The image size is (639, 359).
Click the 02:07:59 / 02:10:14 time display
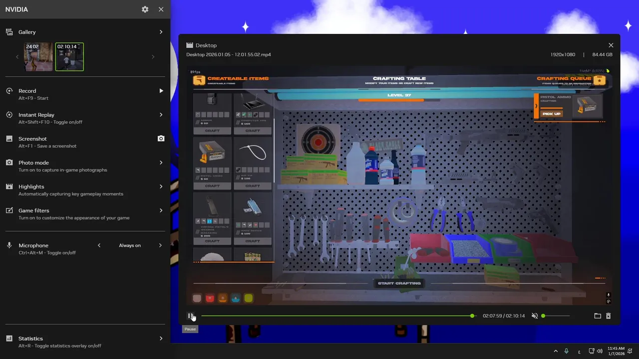pos(504,316)
